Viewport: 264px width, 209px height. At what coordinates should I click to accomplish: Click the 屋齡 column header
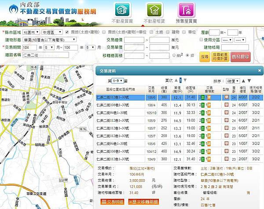tap(234, 90)
